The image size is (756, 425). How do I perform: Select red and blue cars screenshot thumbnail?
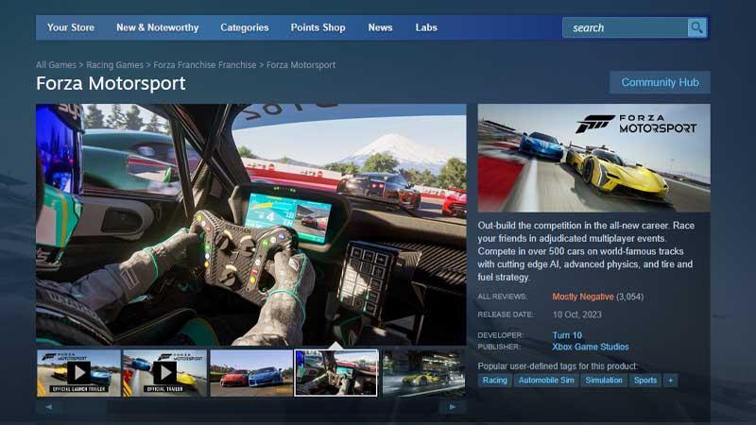coord(251,373)
